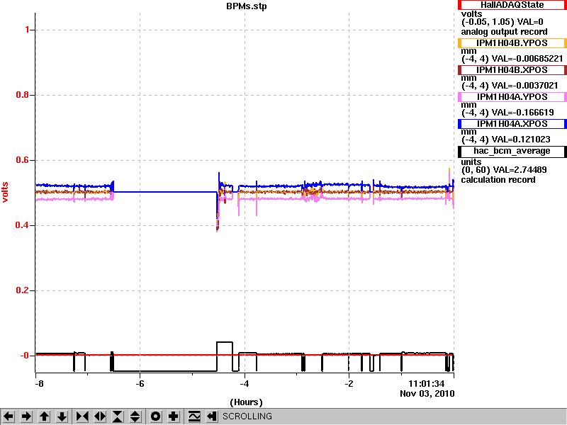Select the IPM1H04A.XPOS legend entry
Image resolution: width=567 pixels, height=425 pixels.
pos(512,124)
